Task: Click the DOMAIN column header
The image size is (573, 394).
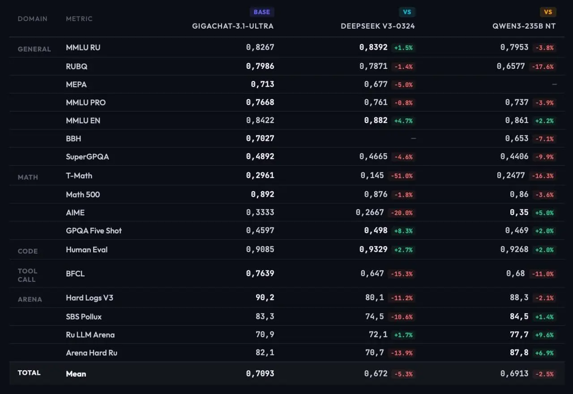Action: tap(33, 19)
